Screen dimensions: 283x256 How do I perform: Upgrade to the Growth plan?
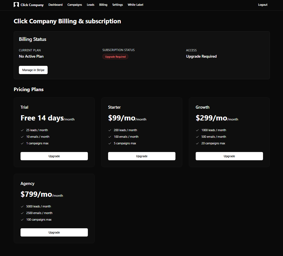pyautogui.click(x=229, y=156)
